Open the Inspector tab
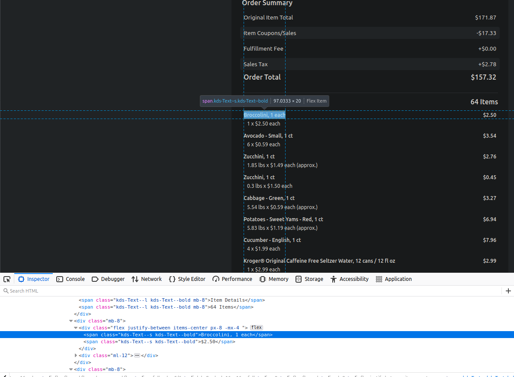The height and width of the screenshot is (377, 514). tap(34, 279)
